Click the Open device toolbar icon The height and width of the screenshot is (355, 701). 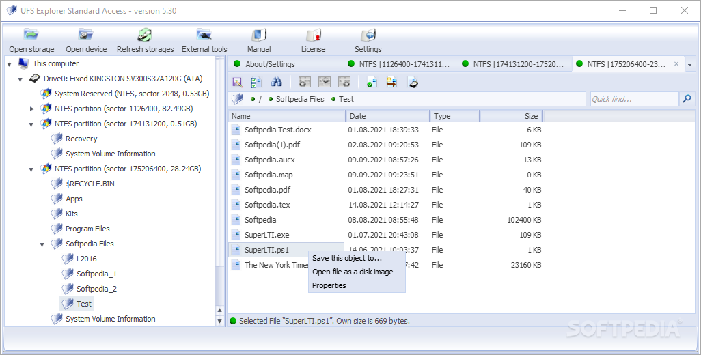(86, 35)
